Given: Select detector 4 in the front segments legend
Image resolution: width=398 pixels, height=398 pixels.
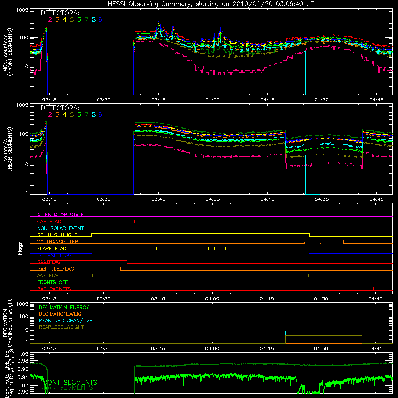Looking at the screenshot, I should coord(65,20).
